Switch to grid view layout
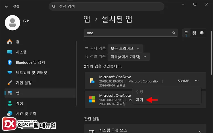 [194, 33]
